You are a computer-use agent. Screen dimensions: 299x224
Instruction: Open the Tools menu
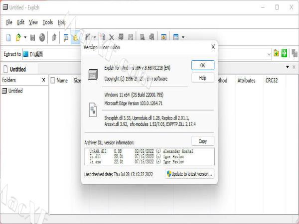48,22
